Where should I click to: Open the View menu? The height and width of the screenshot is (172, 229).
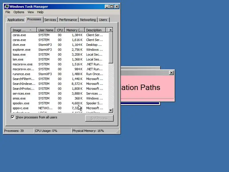pyautogui.click(x=31, y=12)
